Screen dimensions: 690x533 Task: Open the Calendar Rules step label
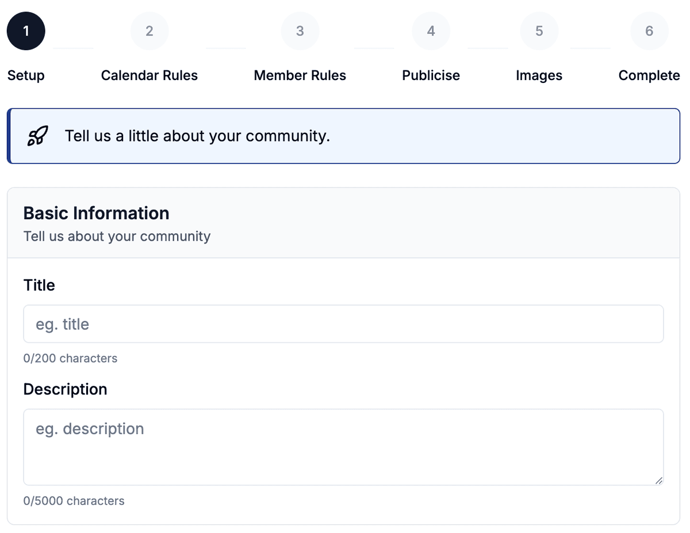[x=149, y=75]
